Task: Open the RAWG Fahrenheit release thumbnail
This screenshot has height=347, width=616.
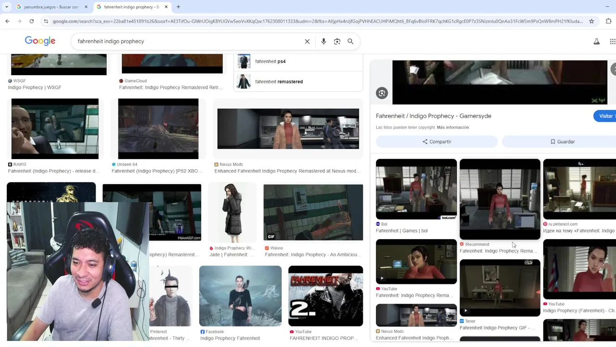Action: [x=55, y=129]
